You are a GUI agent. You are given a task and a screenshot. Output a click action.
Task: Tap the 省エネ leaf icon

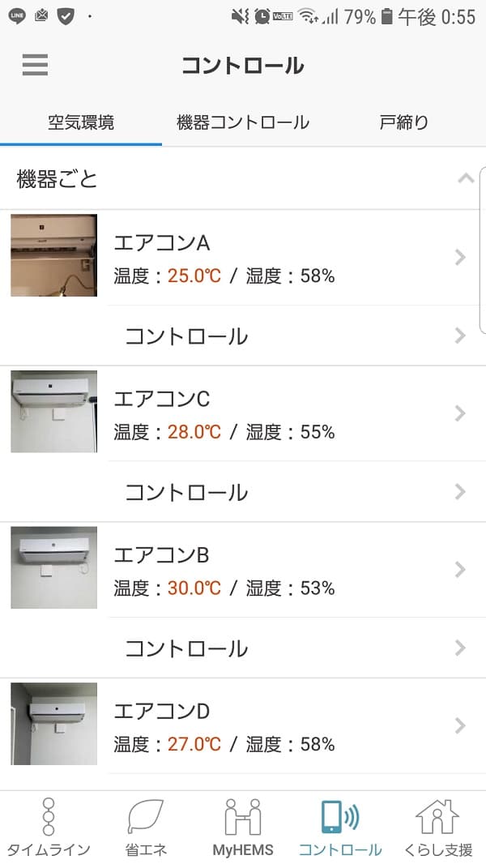(x=146, y=817)
